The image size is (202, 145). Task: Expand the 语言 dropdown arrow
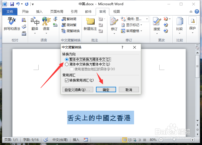[x=46, y=33]
